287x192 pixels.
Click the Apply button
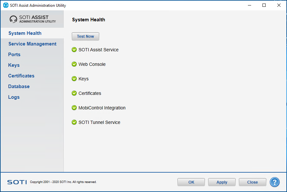[x=222, y=182]
